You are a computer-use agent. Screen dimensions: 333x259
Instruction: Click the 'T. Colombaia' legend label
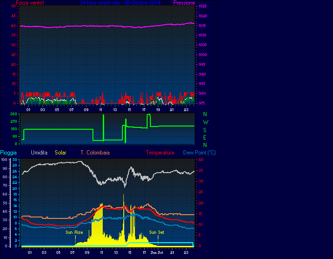pos(95,153)
